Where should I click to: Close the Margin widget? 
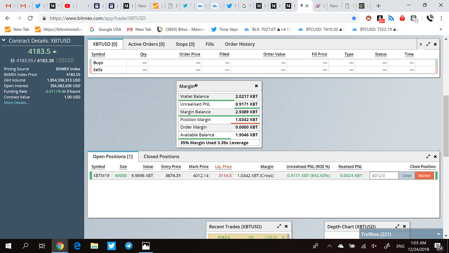(x=256, y=86)
